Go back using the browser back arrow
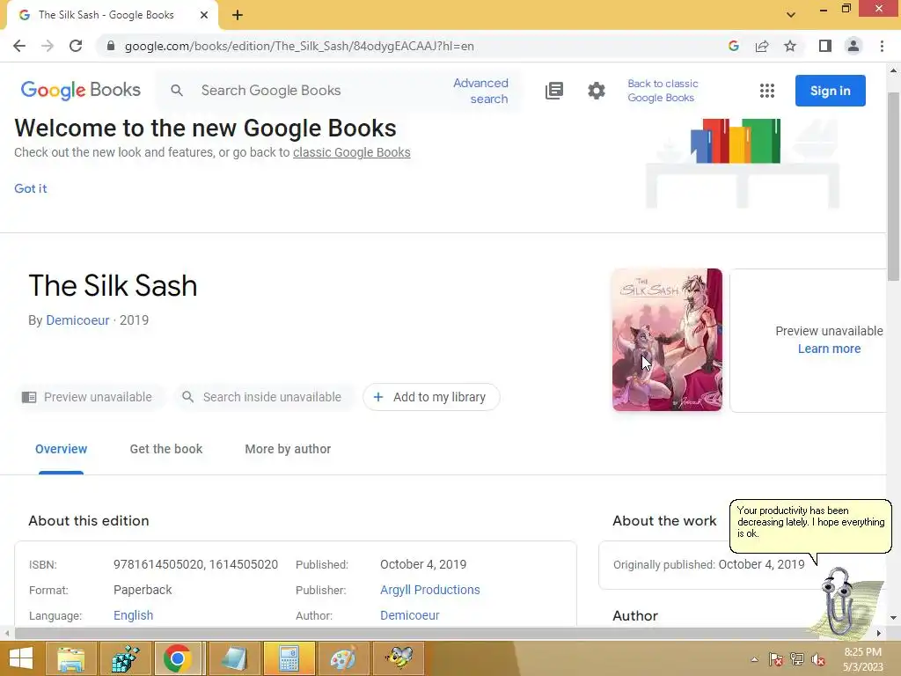The height and width of the screenshot is (676, 901). pos(19,46)
